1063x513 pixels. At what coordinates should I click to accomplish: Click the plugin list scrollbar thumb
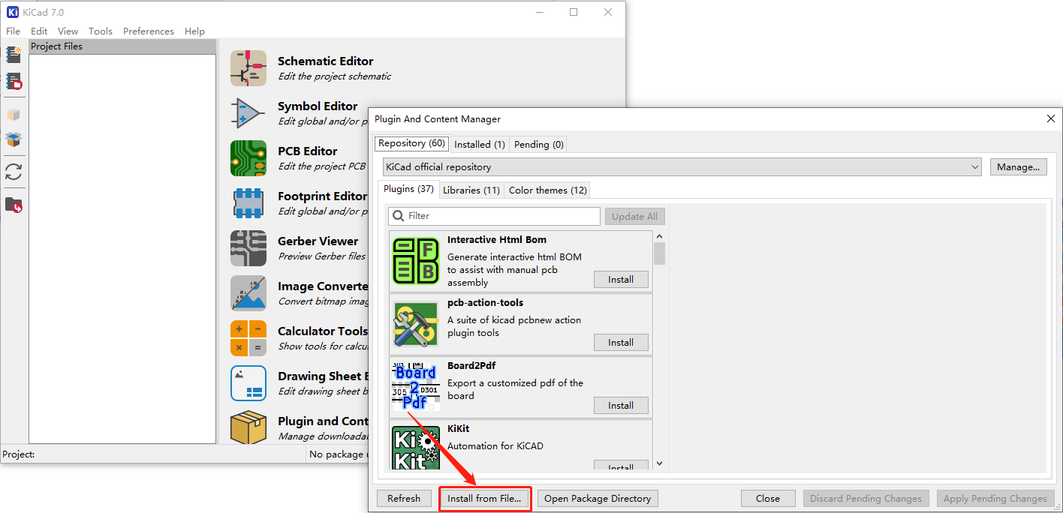659,253
